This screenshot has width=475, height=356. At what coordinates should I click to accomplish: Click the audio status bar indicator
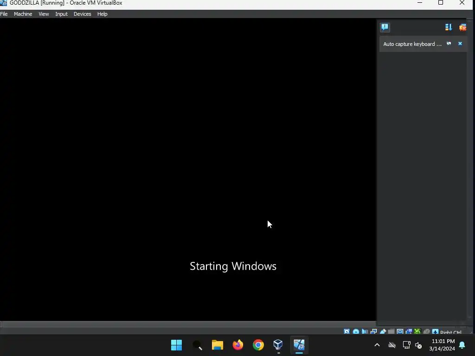pyautogui.click(x=365, y=332)
